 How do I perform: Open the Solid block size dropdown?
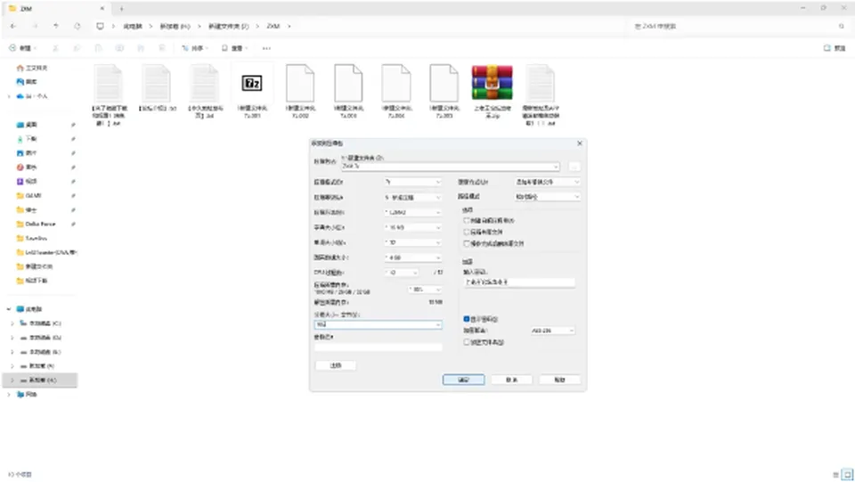click(412, 257)
